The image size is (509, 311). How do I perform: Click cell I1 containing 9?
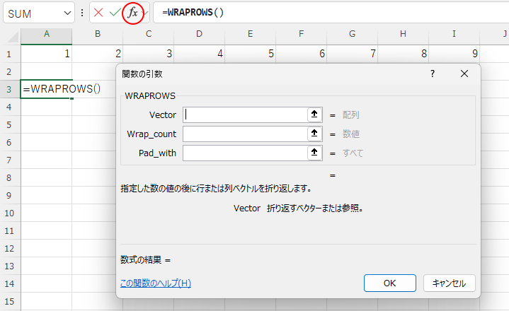click(454, 54)
